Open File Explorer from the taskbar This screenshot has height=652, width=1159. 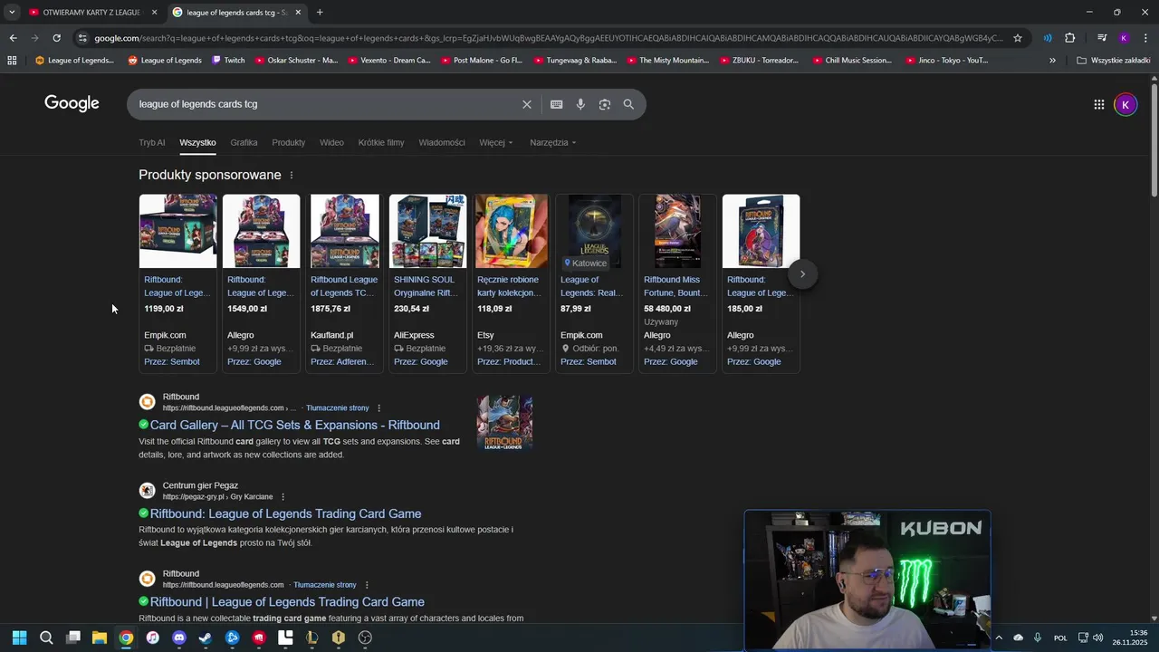pyautogui.click(x=100, y=638)
